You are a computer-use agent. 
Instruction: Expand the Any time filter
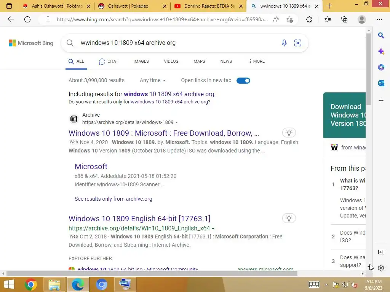[152, 81]
